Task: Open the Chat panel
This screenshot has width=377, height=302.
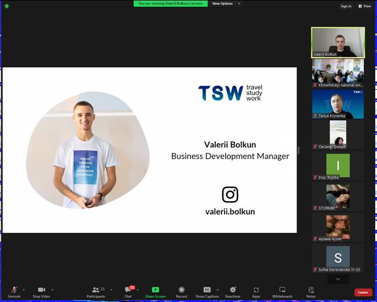Action: tap(128, 291)
